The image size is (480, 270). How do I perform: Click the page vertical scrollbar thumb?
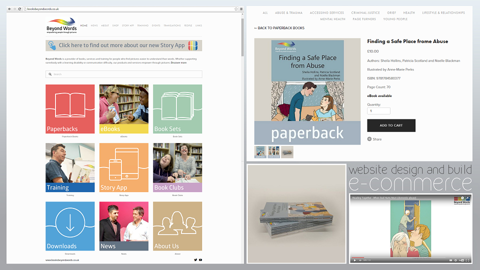242,36
